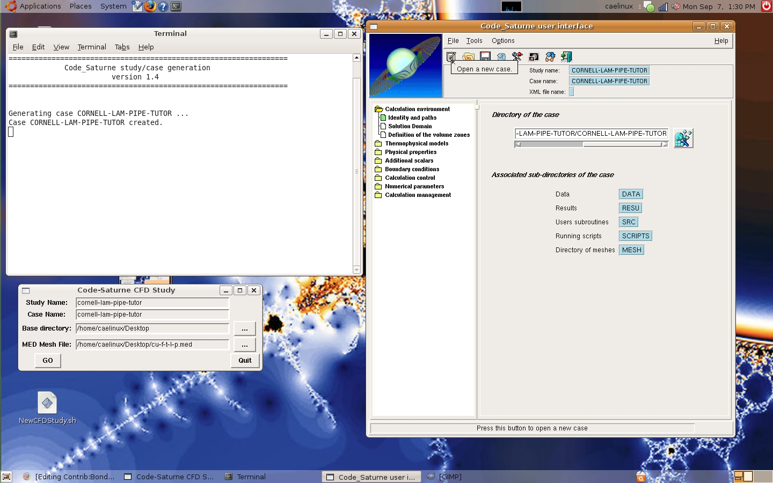Click the DATA sub-directory label
The width and height of the screenshot is (773, 483).
click(x=631, y=194)
